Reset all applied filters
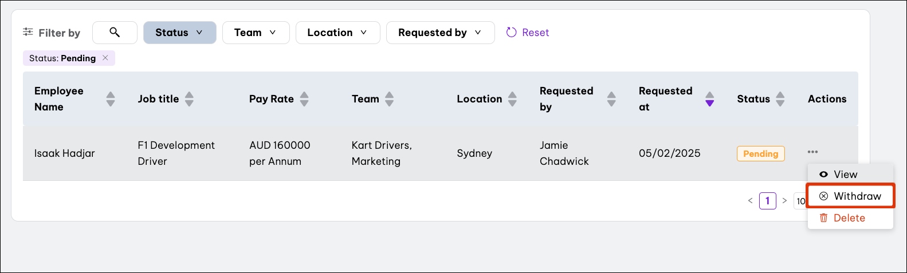The image size is (907, 273). pyautogui.click(x=528, y=33)
